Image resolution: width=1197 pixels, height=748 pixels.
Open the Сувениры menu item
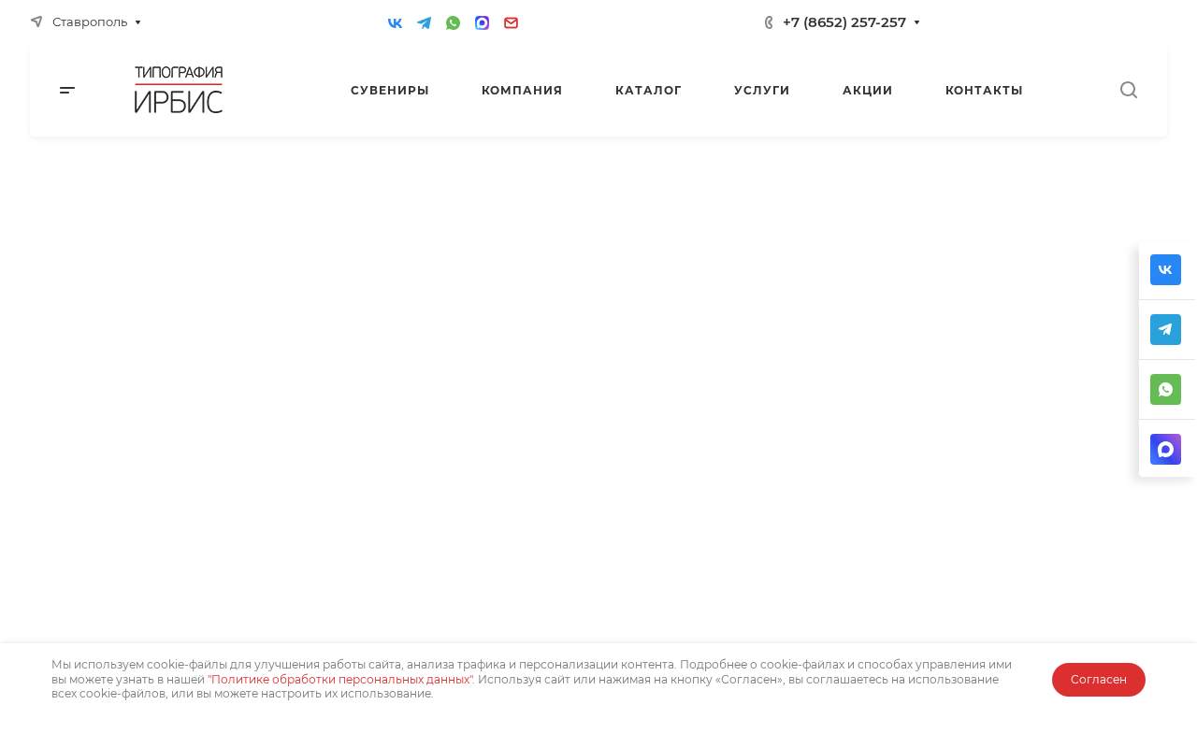[390, 90]
